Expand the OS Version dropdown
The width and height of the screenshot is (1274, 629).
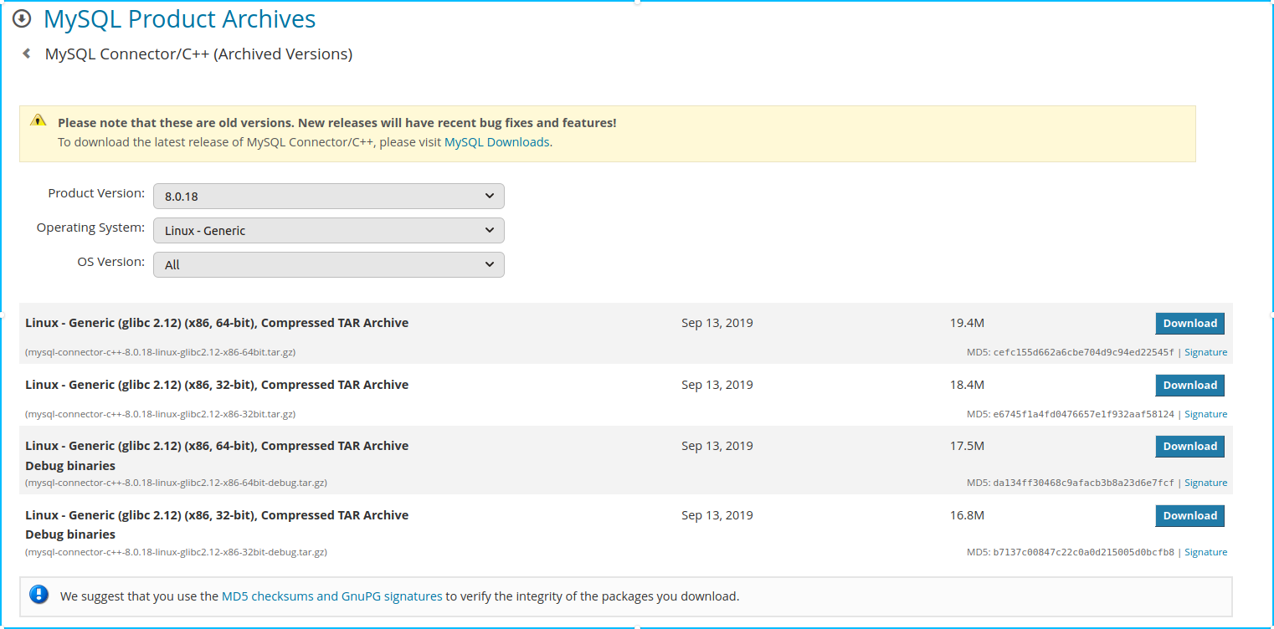pos(328,264)
